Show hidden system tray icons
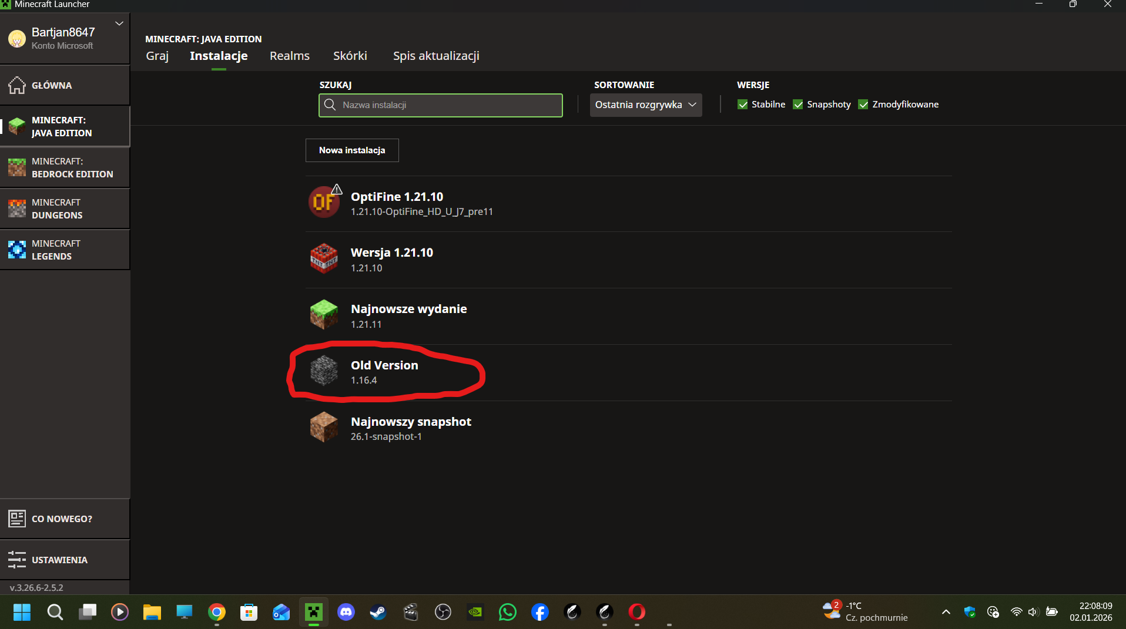Image resolution: width=1126 pixels, height=629 pixels. 946,612
